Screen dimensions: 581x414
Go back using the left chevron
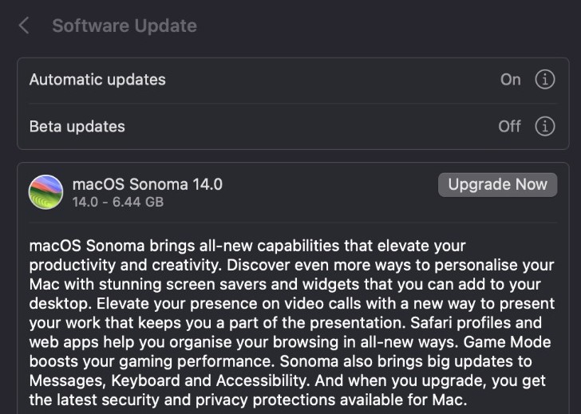24,26
